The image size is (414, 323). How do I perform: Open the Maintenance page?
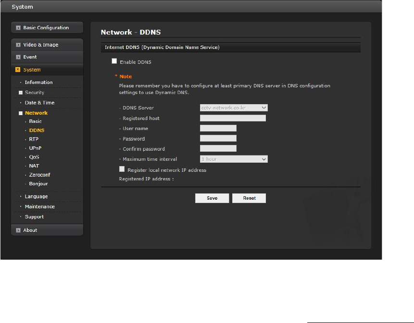pos(39,206)
